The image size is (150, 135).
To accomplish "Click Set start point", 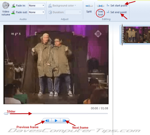I will pos(119,6).
